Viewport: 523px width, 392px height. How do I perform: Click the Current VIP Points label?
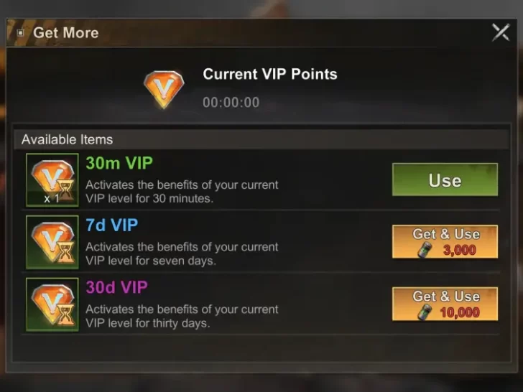tap(270, 74)
